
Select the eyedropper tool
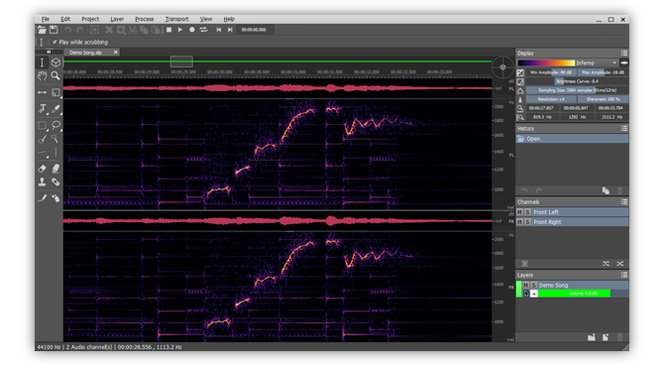tap(55, 109)
